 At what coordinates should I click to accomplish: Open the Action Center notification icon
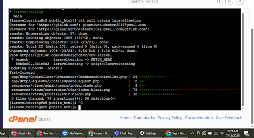pos(247,134)
